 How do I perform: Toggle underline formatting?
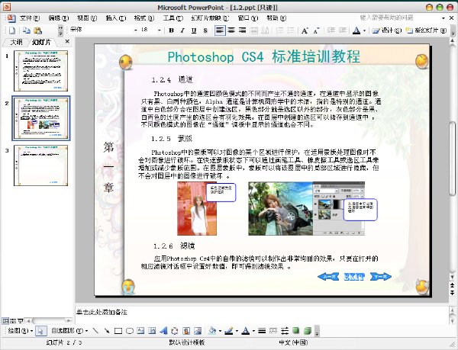tap(194, 31)
